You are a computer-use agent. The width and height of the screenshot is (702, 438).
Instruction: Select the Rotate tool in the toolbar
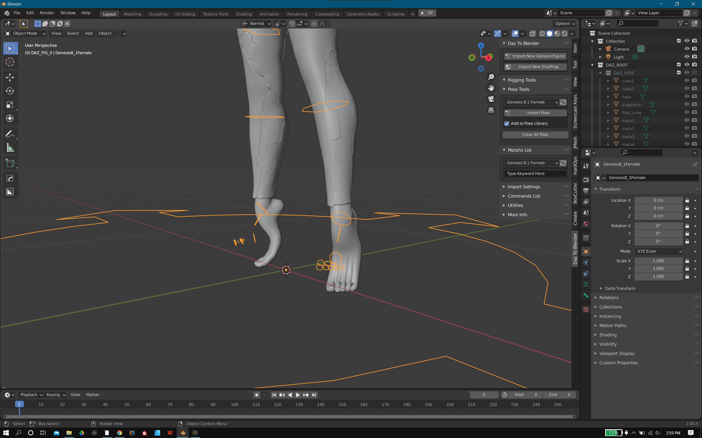tap(10, 91)
